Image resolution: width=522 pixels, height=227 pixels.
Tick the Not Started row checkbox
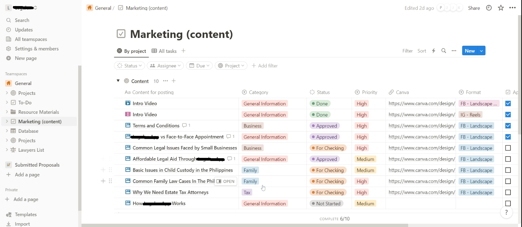click(x=508, y=204)
